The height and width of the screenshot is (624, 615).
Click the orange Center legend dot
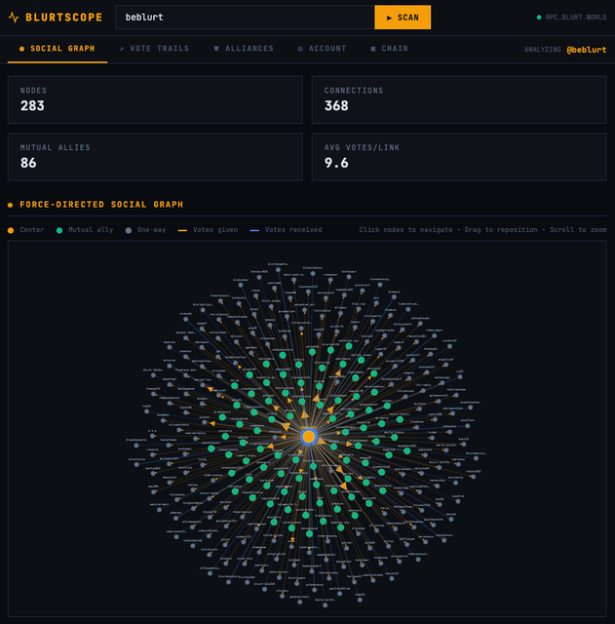[12, 230]
